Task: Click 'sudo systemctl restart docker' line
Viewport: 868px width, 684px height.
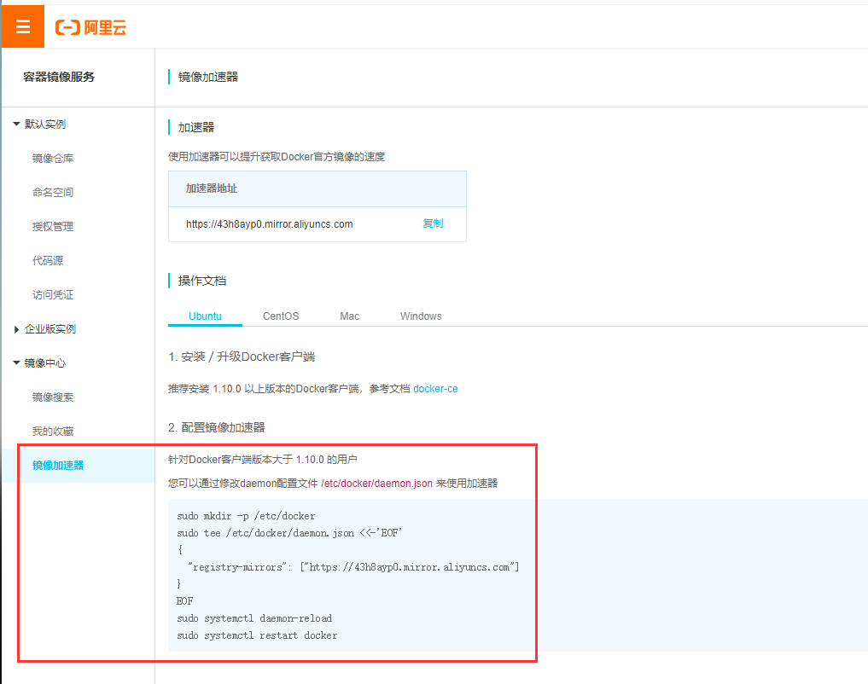Action: tap(257, 635)
